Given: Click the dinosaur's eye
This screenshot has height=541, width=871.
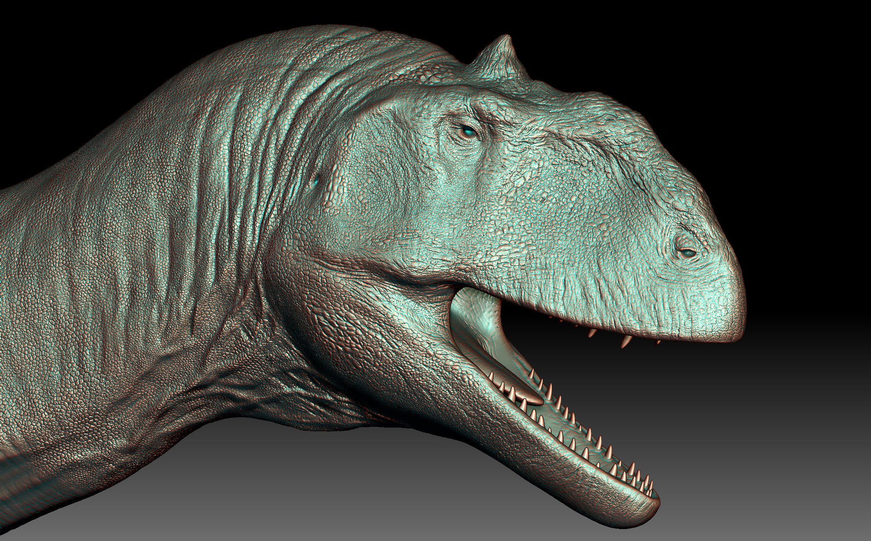Looking at the screenshot, I should coord(469,133).
